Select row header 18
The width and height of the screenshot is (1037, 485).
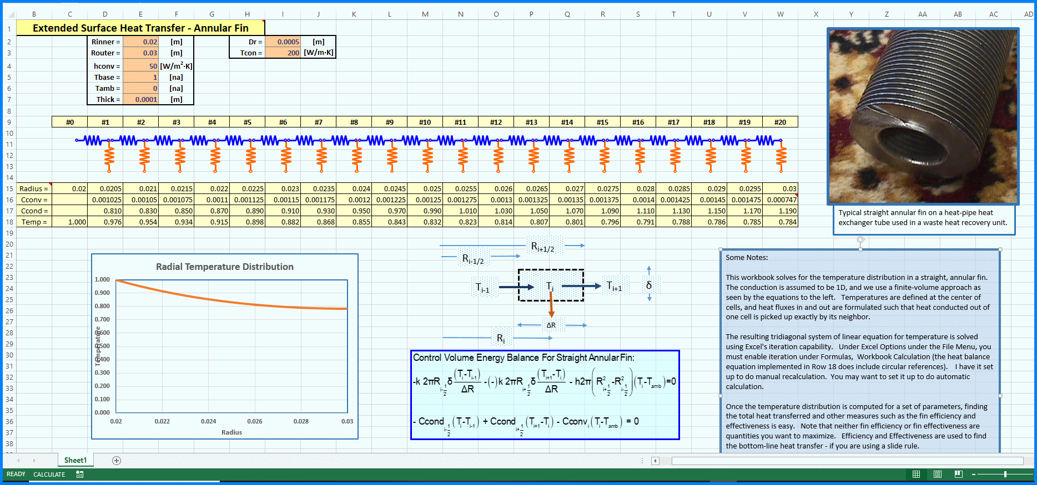coord(9,222)
